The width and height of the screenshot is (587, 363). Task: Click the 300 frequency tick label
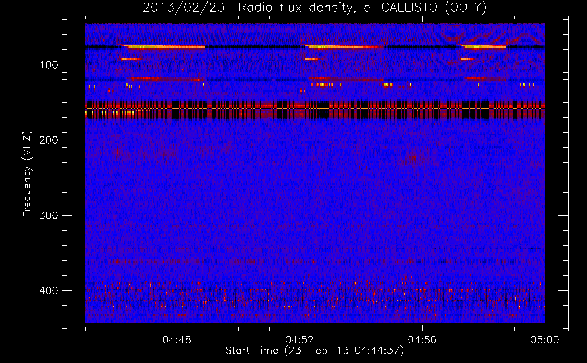point(49,216)
